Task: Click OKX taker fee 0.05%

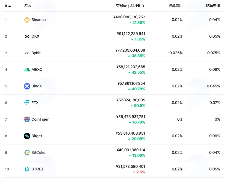Action: pos(215,36)
